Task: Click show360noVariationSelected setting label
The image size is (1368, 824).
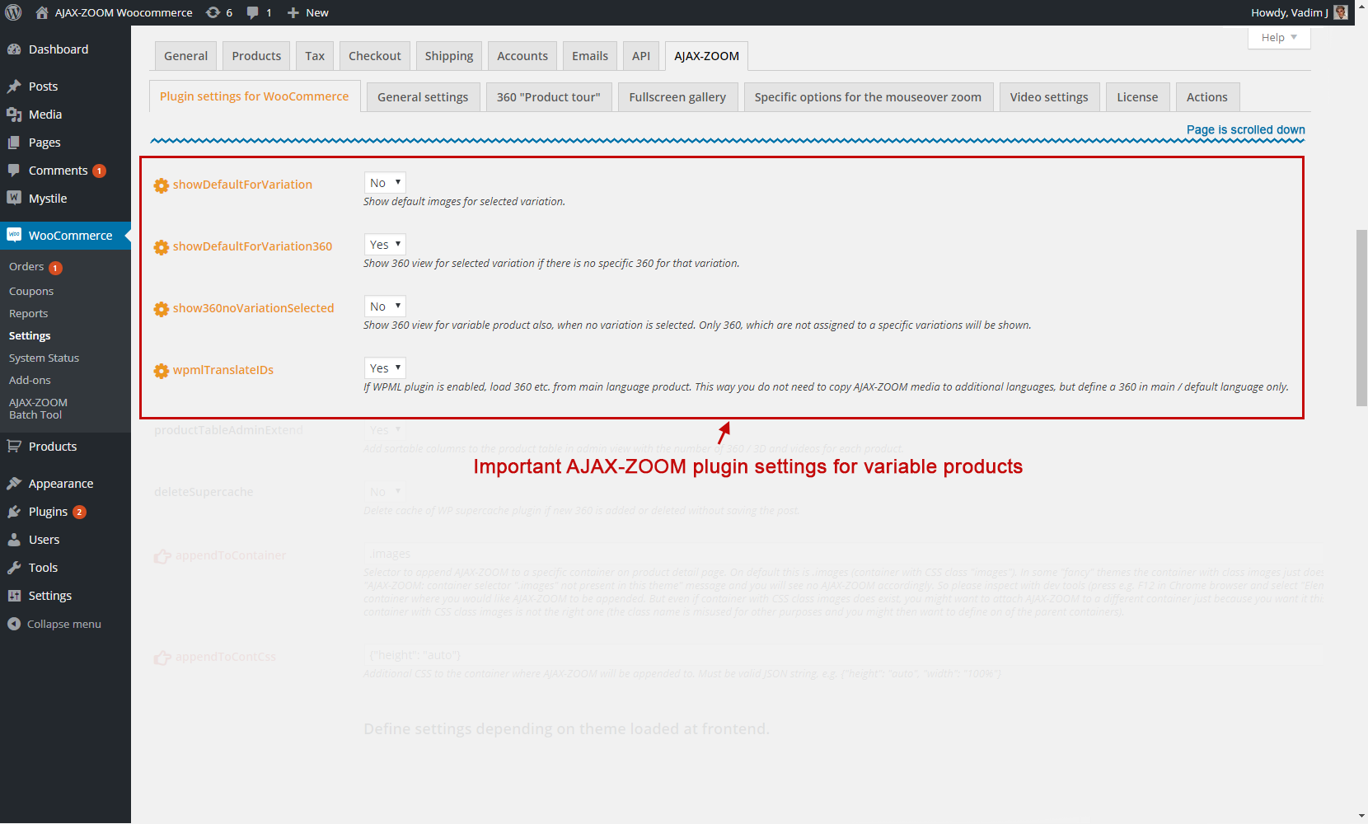Action: point(253,308)
